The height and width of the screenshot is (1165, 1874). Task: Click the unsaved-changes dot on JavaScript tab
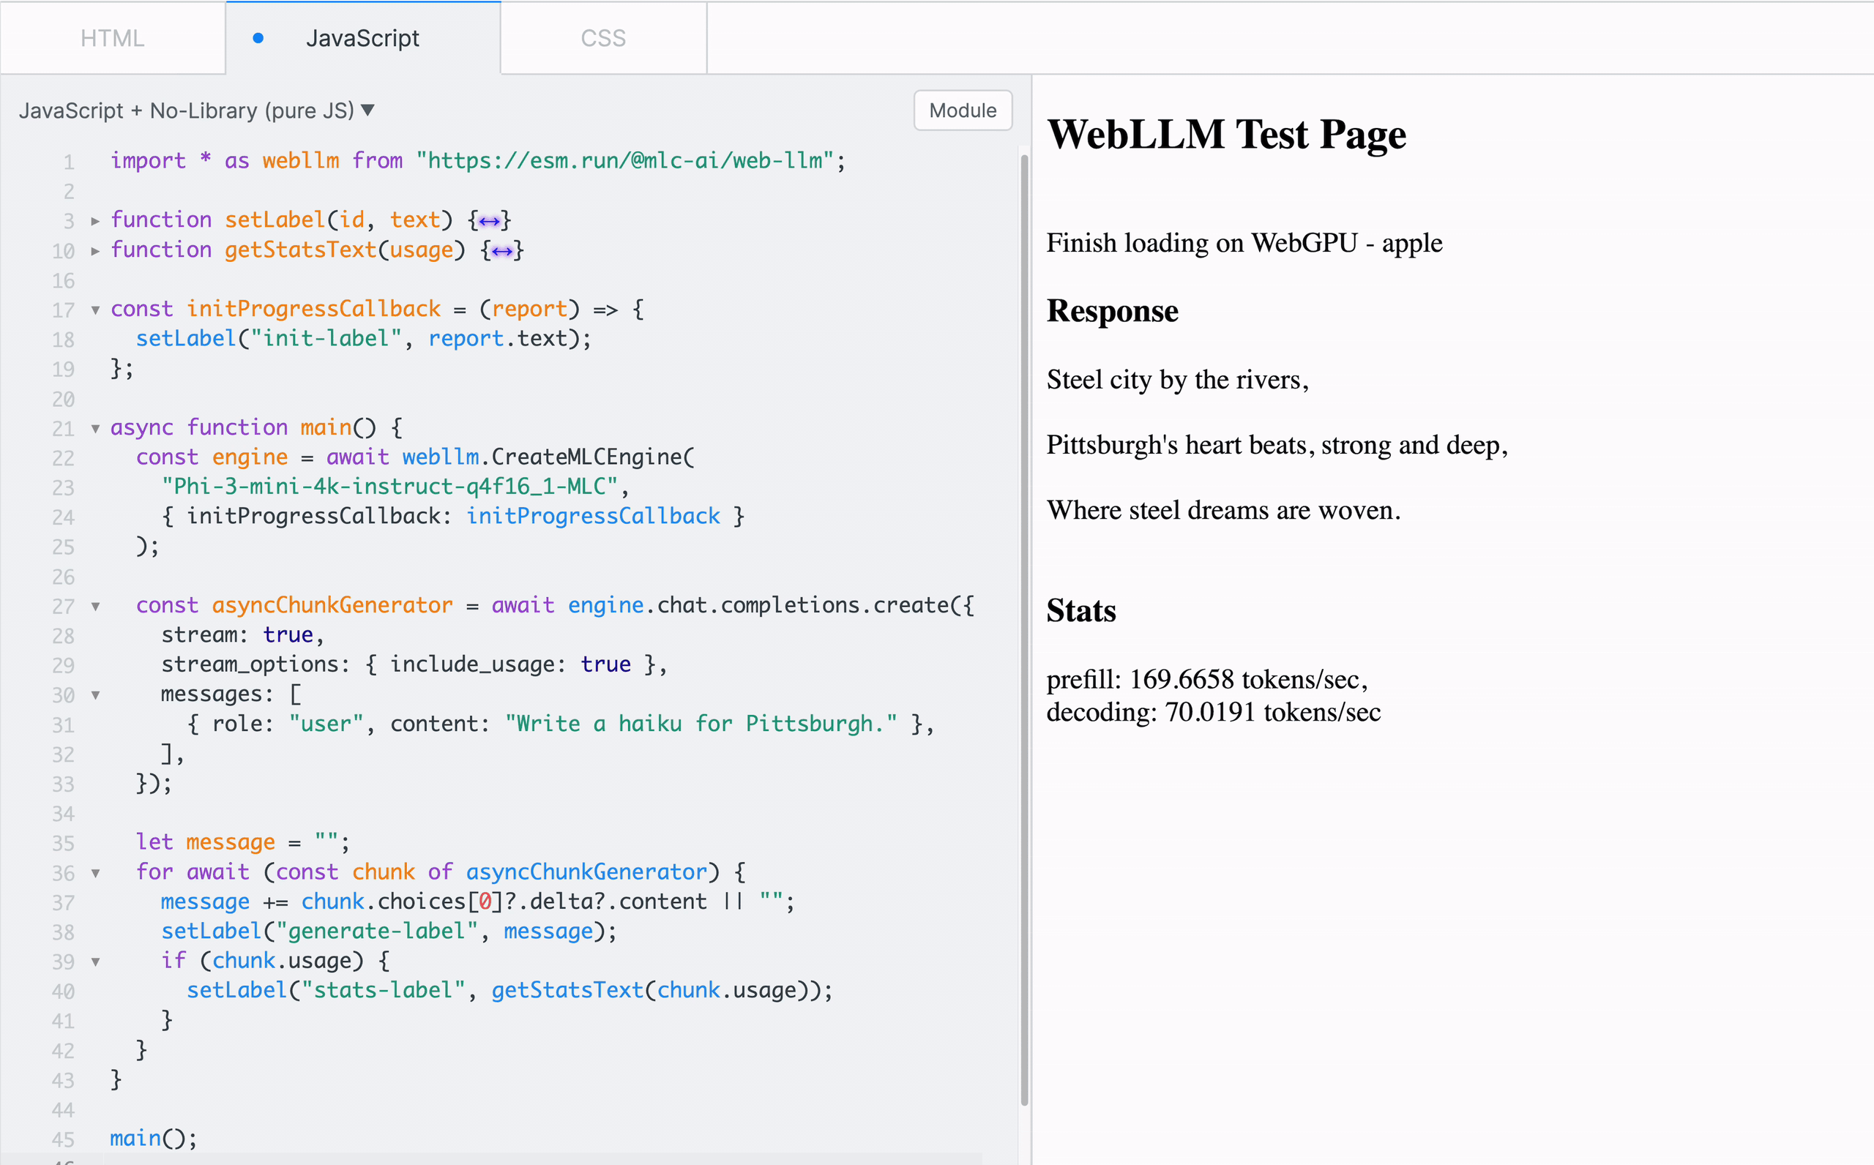coord(258,38)
